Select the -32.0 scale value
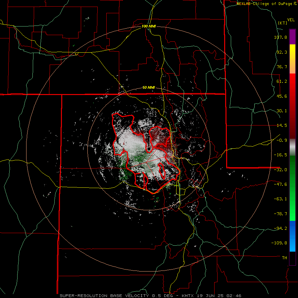The width and height of the screenshot is (298, 298). (280, 170)
